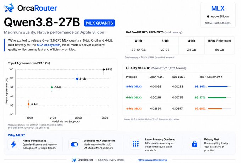
Task: Click the black BF16 data point
Action: (103, 70)
